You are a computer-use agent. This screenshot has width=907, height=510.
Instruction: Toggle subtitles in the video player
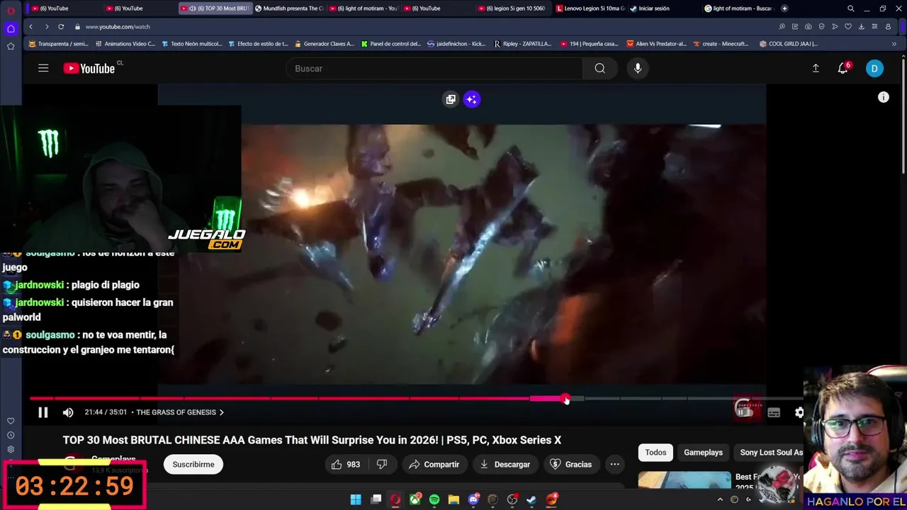[774, 412]
